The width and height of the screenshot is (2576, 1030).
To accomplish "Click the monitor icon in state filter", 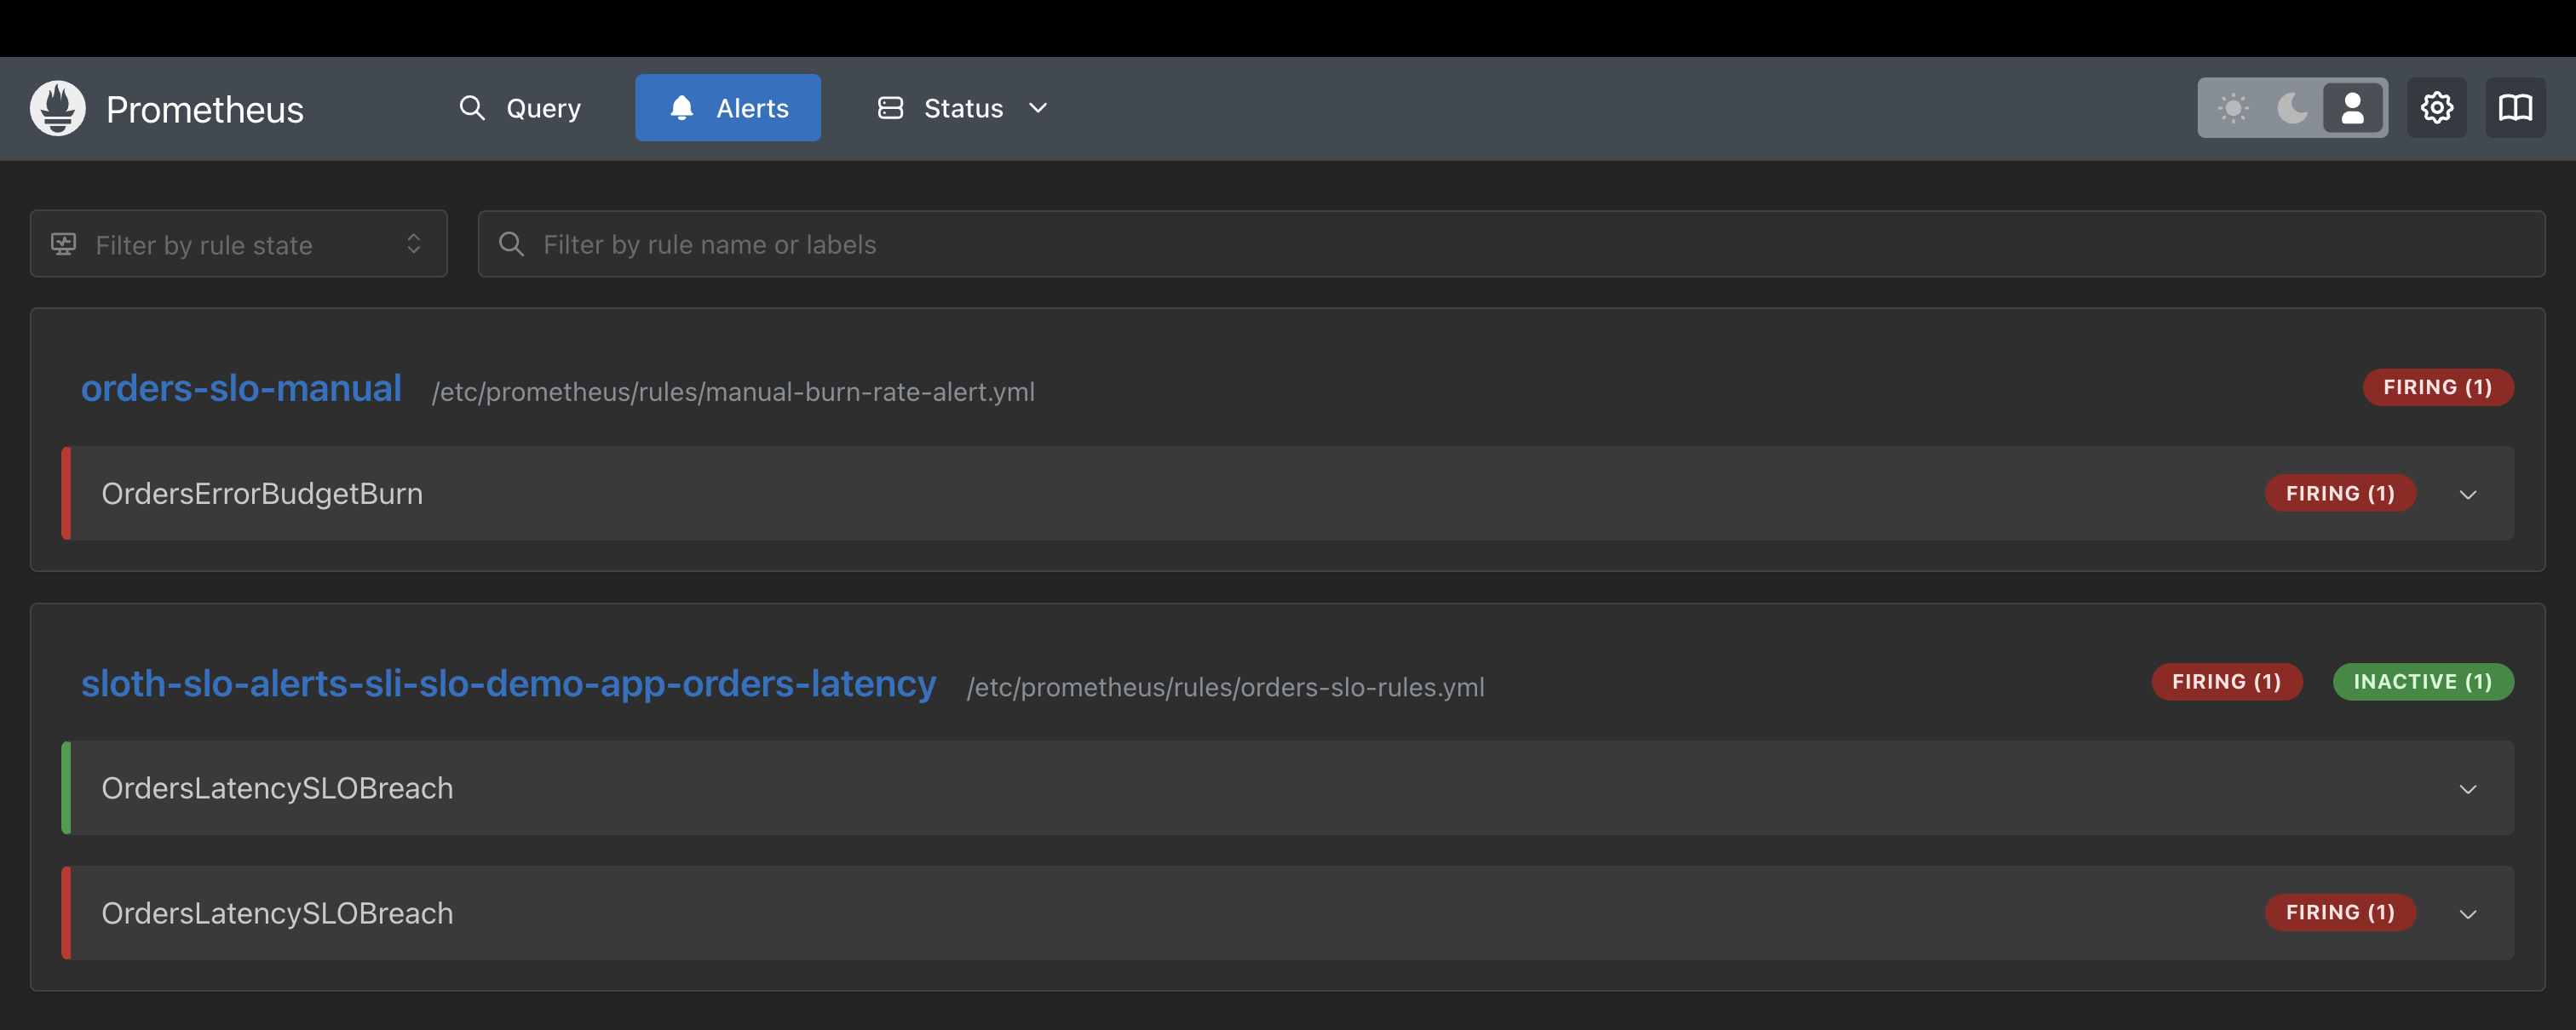I will point(63,243).
